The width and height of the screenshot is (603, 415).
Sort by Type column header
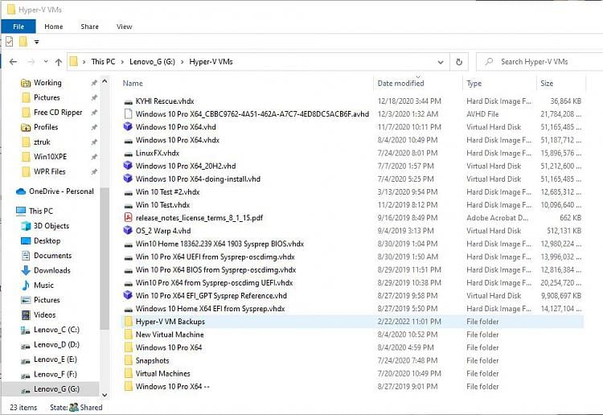(x=474, y=83)
